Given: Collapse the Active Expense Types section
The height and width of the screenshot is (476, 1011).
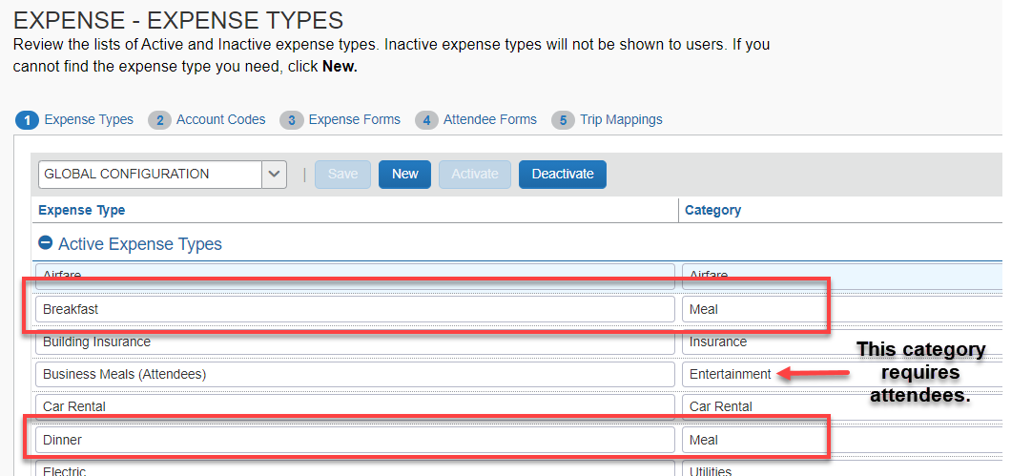Looking at the screenshot, I should tap(45, 244).
